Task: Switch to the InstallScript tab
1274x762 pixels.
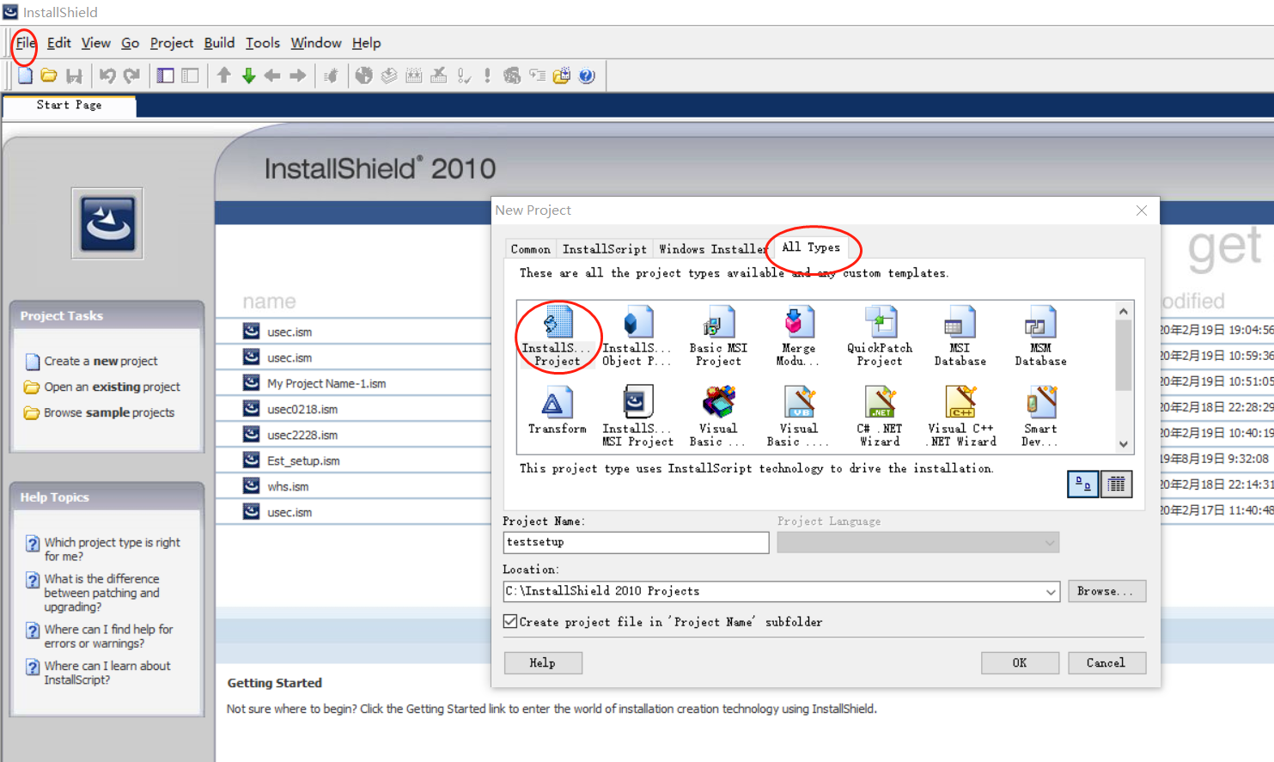Action: (604, 249)
